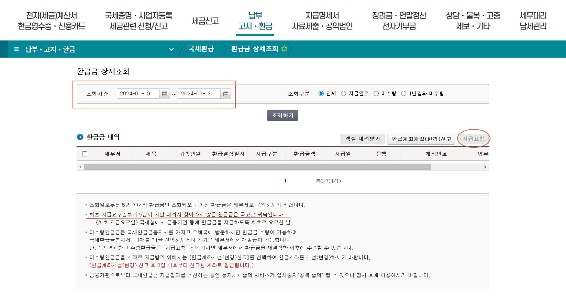Toggle the favorite star next to 환급금 상세조회
The image size is (566, 296).
point(284,49)
